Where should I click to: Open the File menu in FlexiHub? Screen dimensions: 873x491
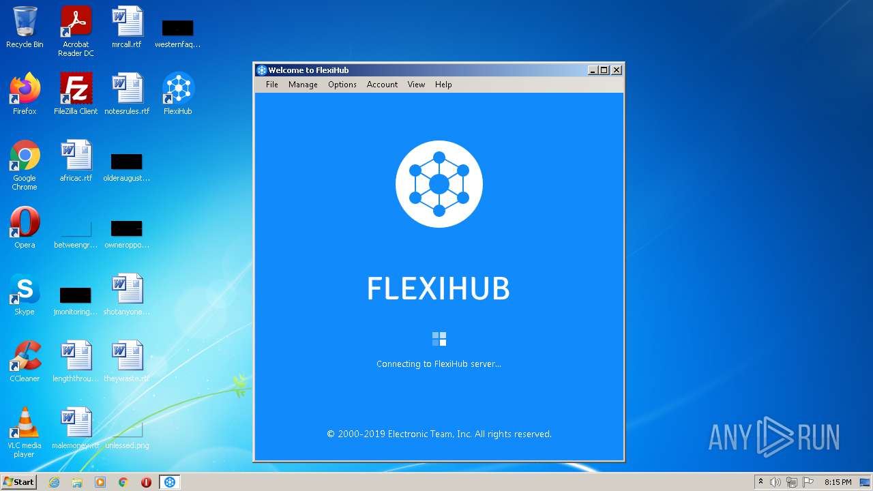point(272,85)
